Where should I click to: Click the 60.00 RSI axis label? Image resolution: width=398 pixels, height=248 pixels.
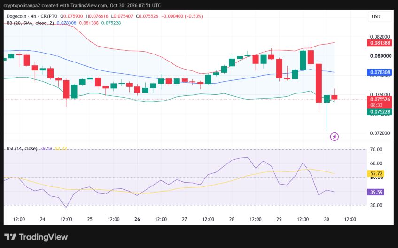point(376,163)
